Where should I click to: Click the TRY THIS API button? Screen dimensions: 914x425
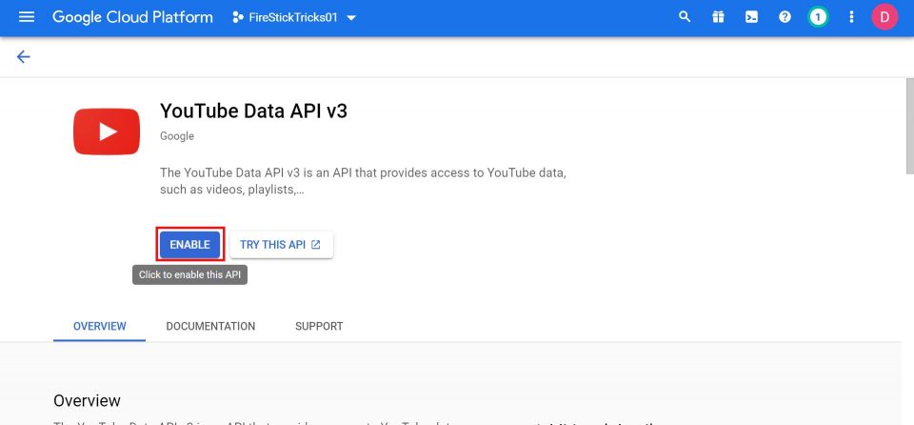[281, 245]
